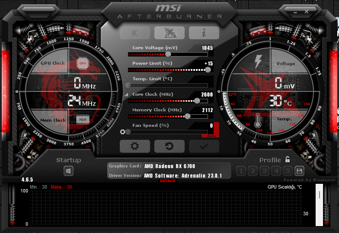Image resolution: width=339 pixels, height=233 pixels.
Task: Click Core Clock value 2600
Action: click(207, 94)
